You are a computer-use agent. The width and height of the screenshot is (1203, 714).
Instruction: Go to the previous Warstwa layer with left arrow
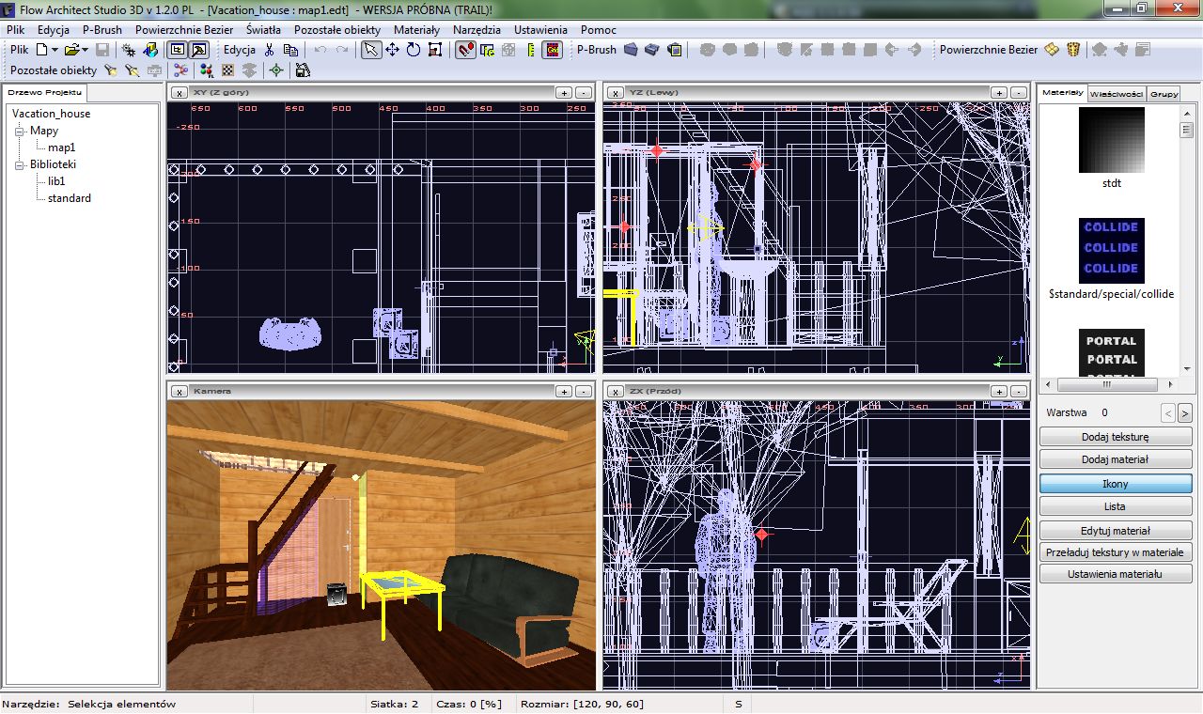[x=1168, y=412]
